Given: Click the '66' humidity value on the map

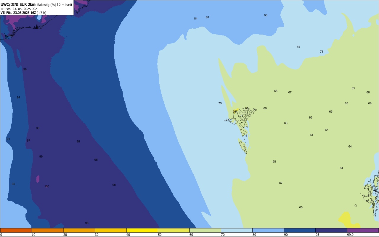Looking at the screenshot, I should 311,118.
